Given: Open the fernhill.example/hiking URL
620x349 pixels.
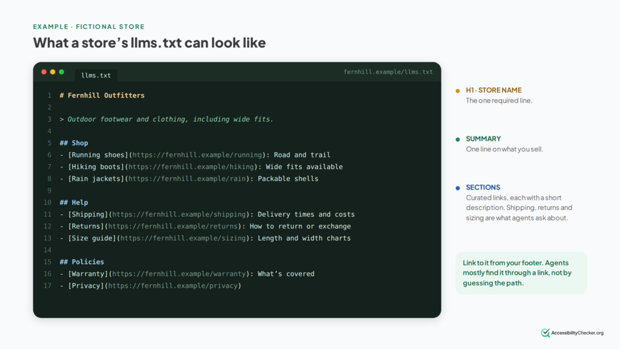Looking at the screenshot, I should [191, 167].
